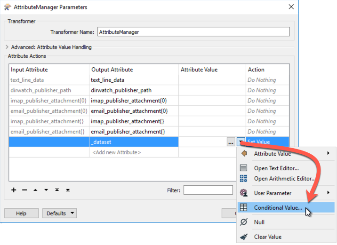The width and height of the screenshot is (337, 245).
Task: Choose Open Arithmetic Editor... menu item
Action: 286,179
